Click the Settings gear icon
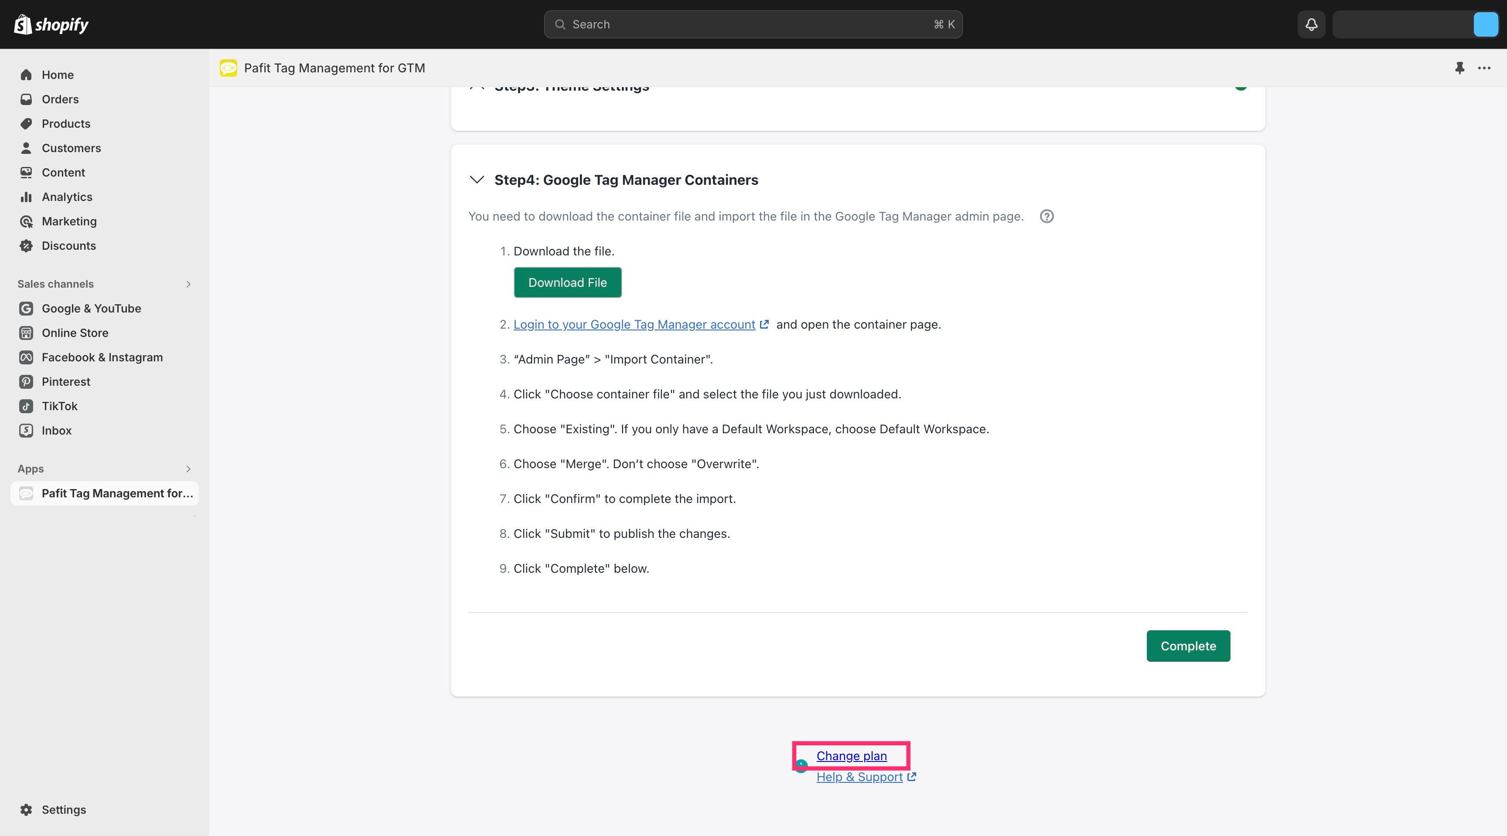The image size is (1507, 836). pyautogui.click(x=26, y=810)
